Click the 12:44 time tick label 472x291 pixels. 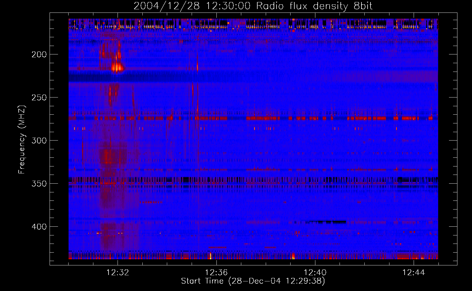click(414, 273)
